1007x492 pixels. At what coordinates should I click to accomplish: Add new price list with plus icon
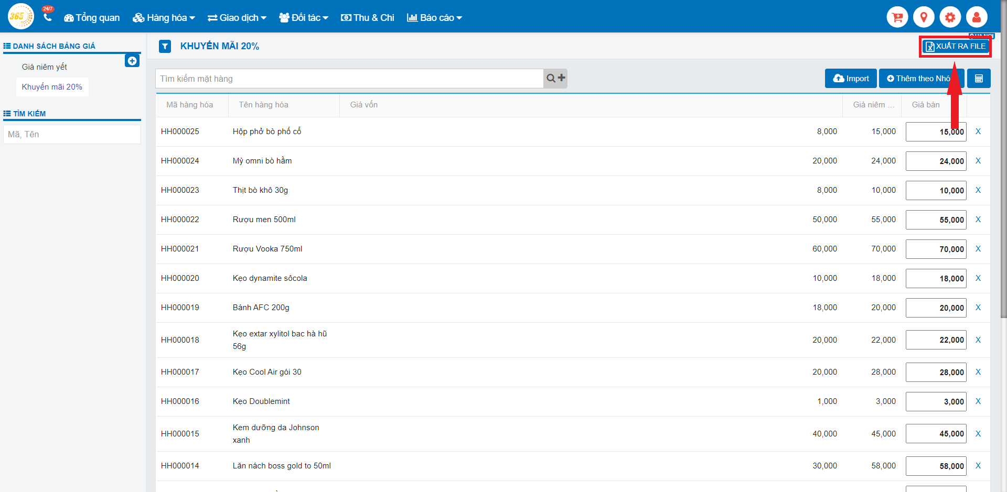tap(132, 61)
